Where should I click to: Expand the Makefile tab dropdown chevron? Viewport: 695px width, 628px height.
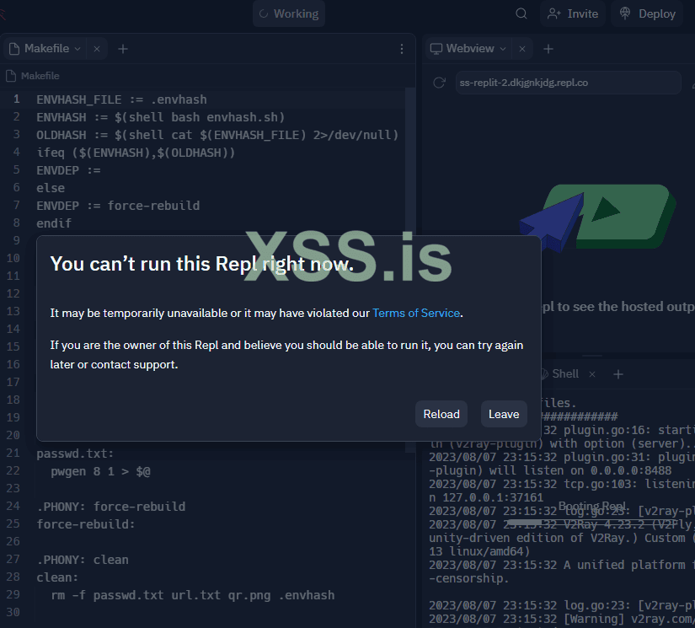78,49
